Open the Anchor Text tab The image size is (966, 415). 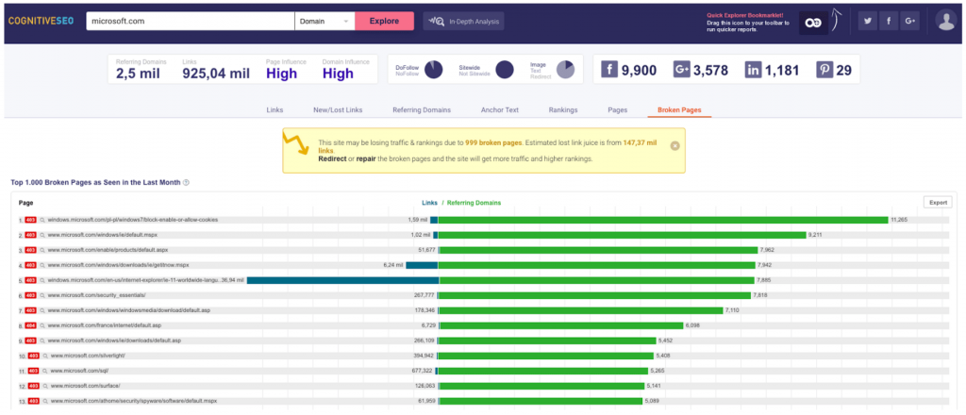(500, 110)
